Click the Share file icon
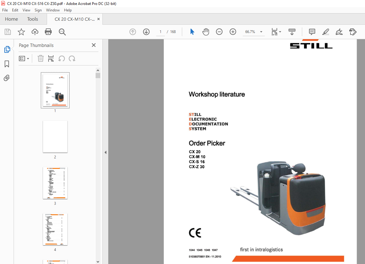The width and height of the screenshot is (365, 264). (353, 32)
